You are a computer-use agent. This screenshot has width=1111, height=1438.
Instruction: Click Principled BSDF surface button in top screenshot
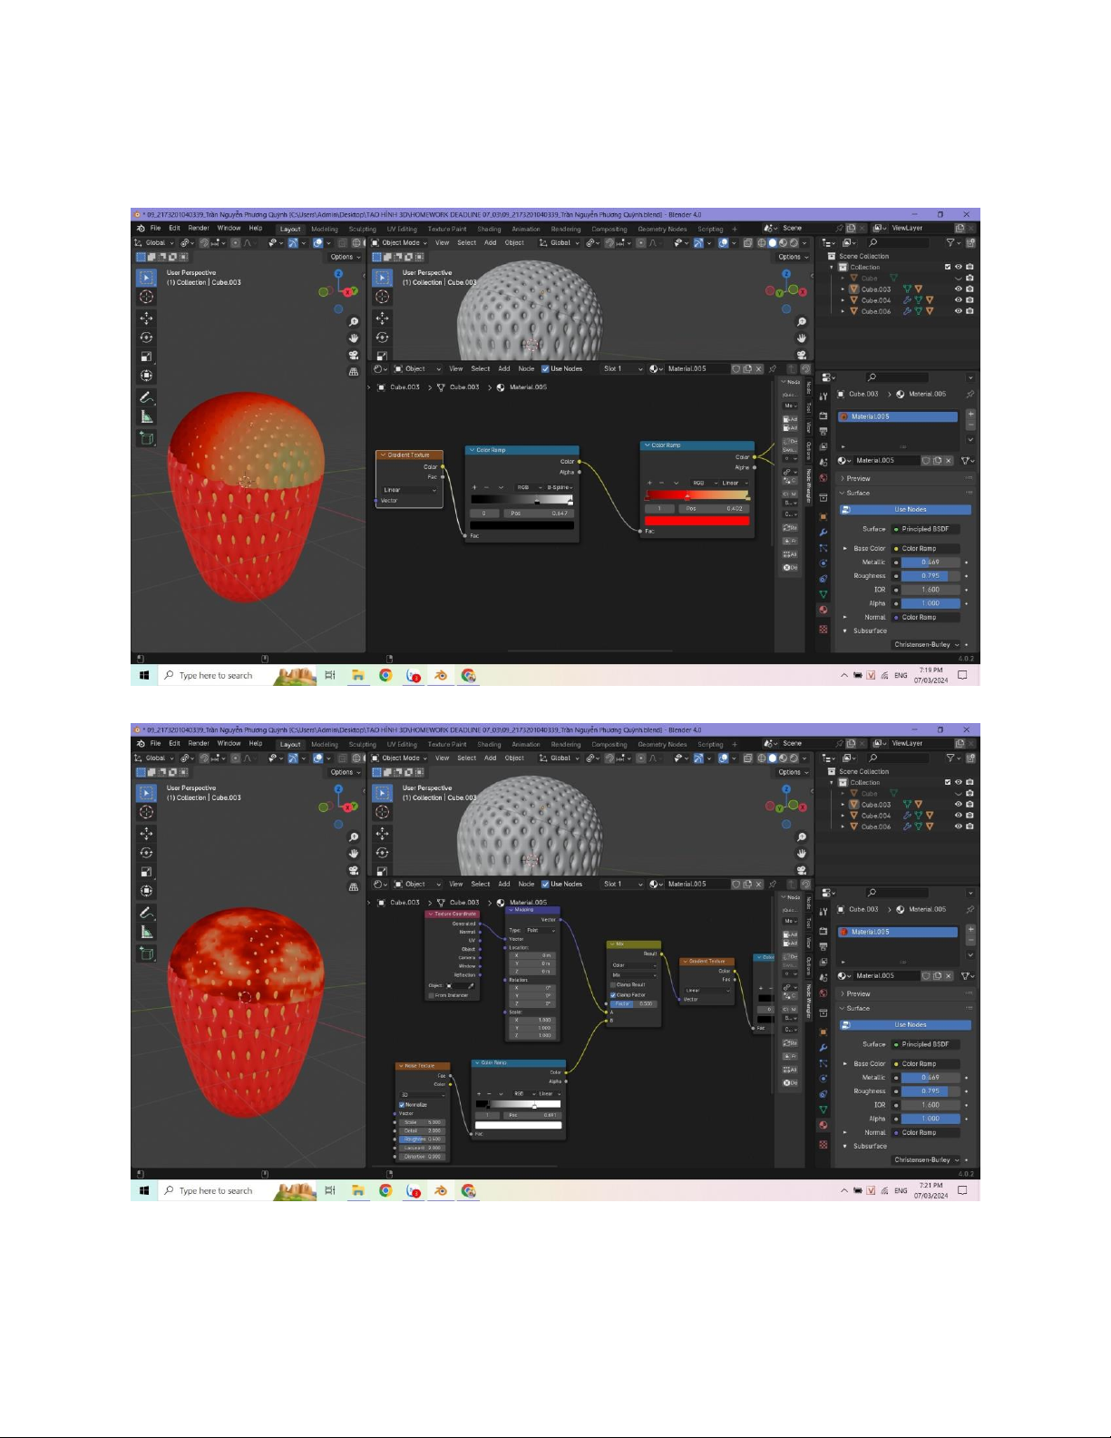[924, 529]
